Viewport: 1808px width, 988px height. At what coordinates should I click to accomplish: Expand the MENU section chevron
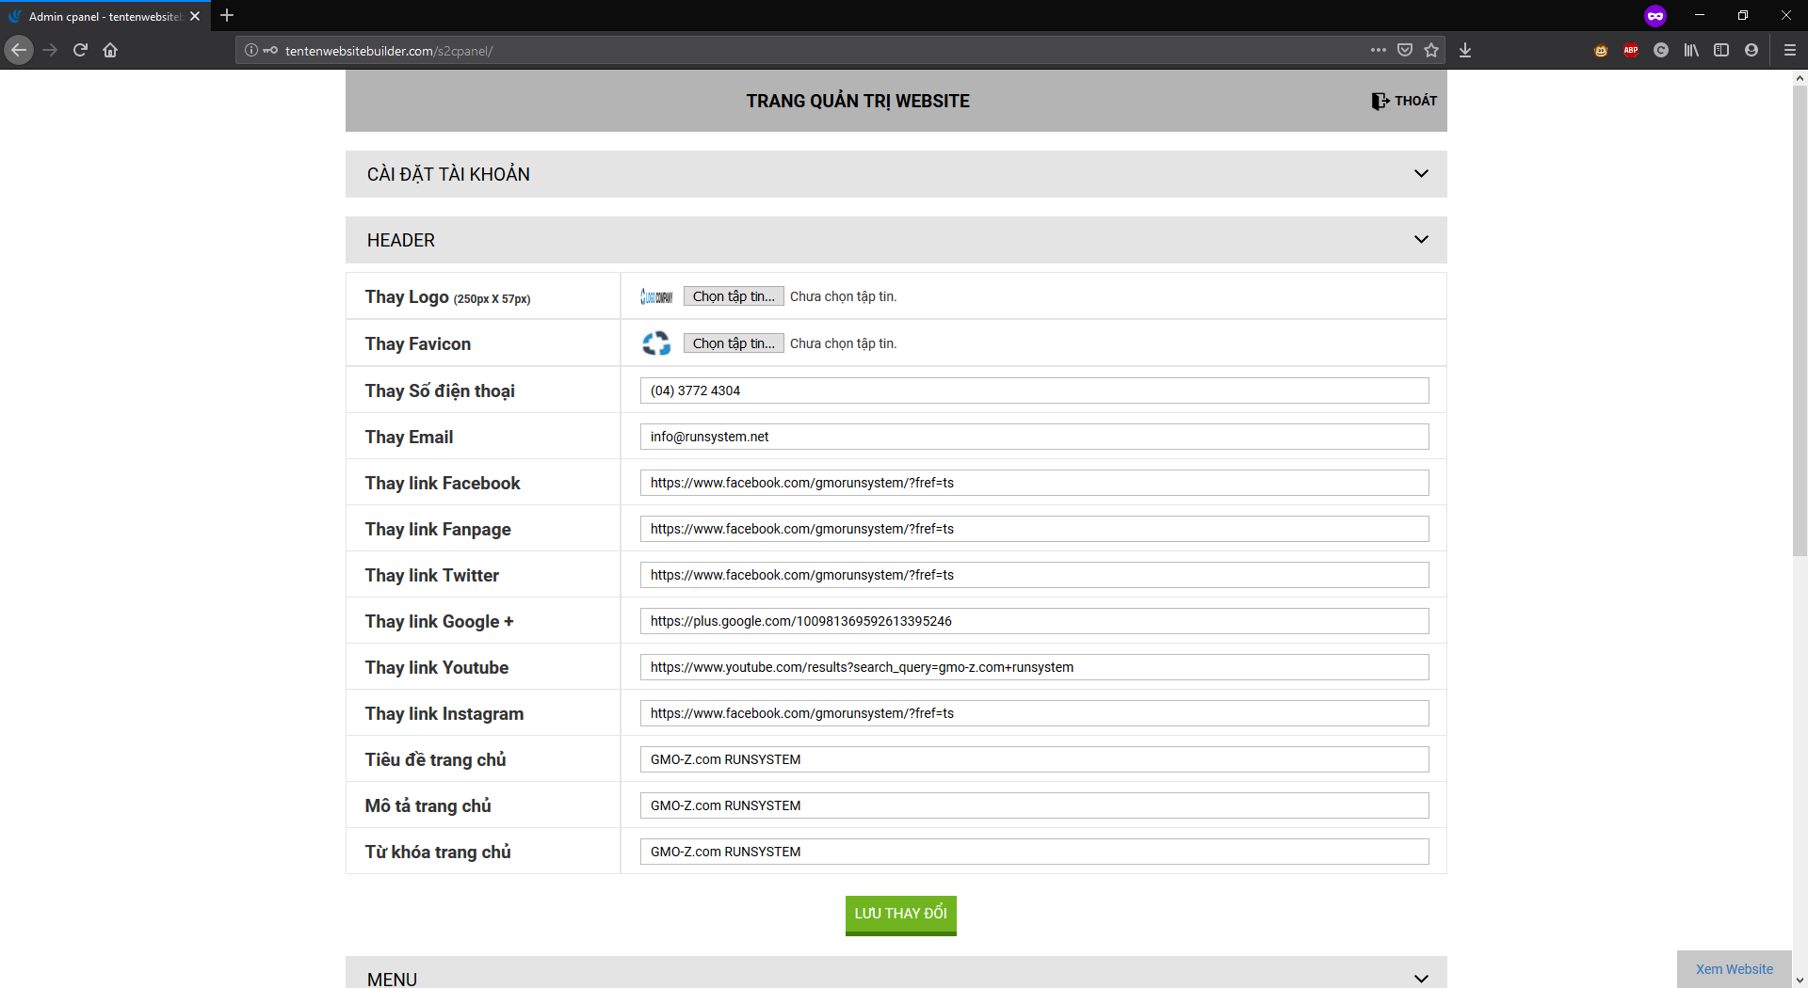coord(1421,979)
